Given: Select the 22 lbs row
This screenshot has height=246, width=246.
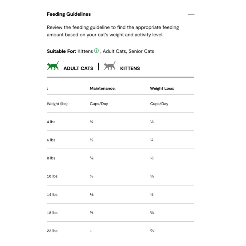Looking at the screenshot, I should [121, 231].
